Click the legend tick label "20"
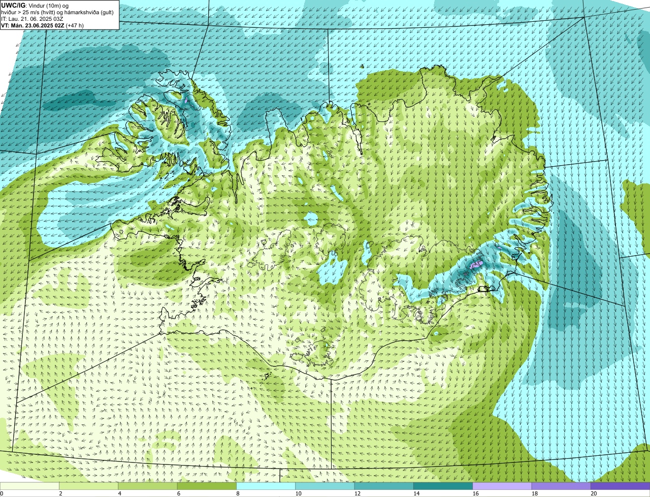Screen dimensions: 650x497 click(x=593, y=493)
